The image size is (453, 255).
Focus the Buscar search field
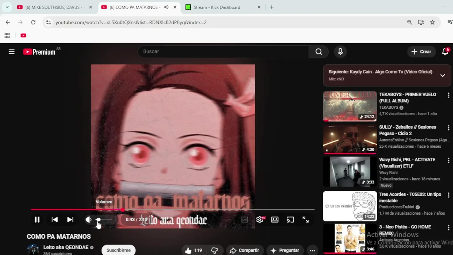223,52
